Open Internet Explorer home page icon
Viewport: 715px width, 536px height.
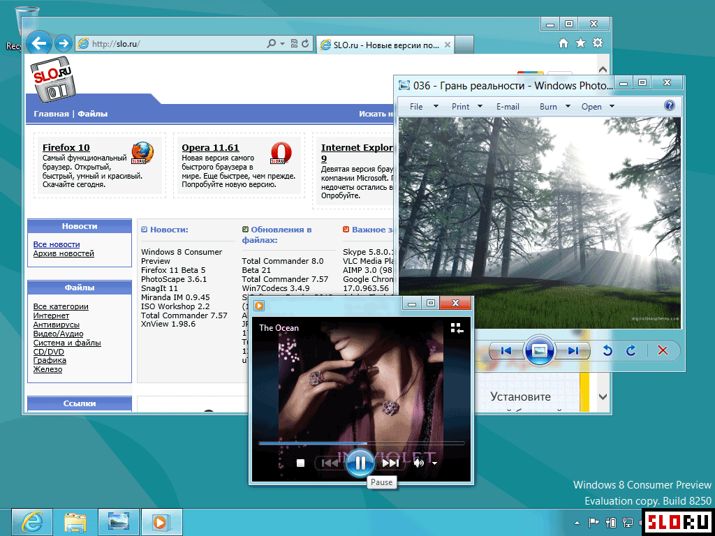click(563, 43)
